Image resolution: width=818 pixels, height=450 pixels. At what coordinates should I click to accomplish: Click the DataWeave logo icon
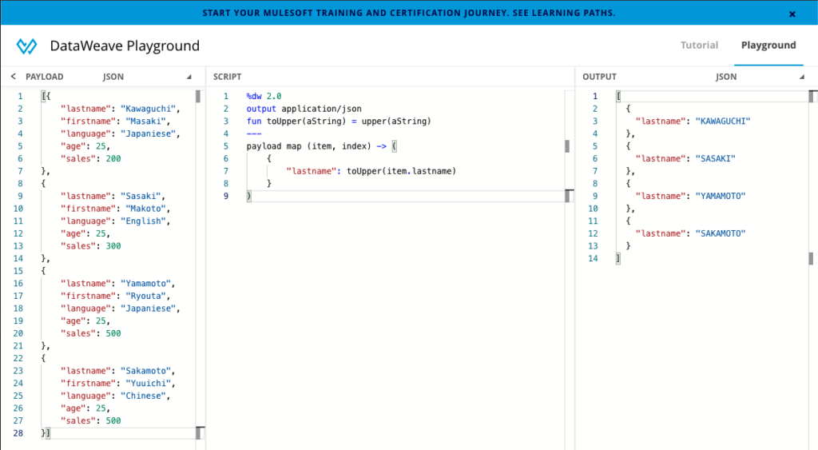point(26,46)
